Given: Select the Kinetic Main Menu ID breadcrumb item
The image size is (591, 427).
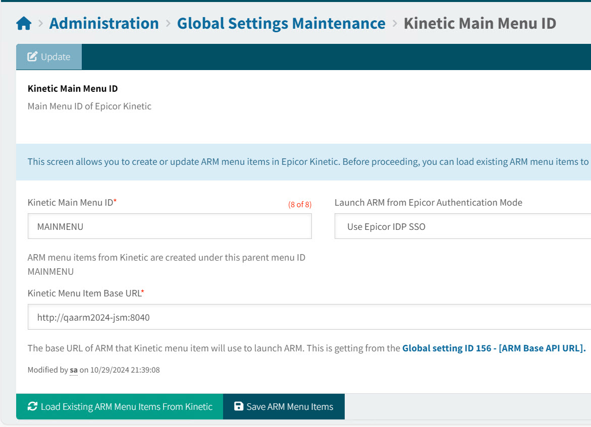Looking at the screenshot, I should point(479,23).
